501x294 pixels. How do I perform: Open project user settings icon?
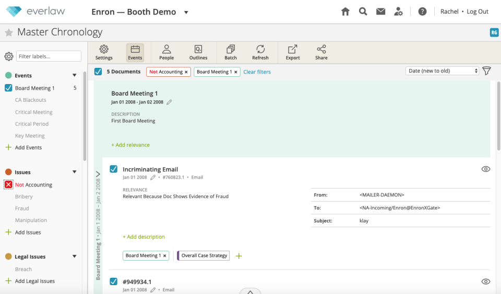click(398, 12)
